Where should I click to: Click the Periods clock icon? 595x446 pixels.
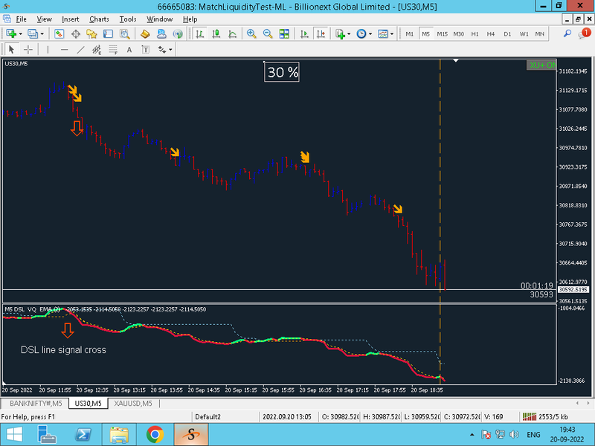click(x=361, y=33)
